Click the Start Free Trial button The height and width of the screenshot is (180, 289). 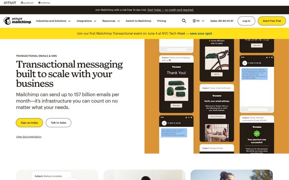272,21
